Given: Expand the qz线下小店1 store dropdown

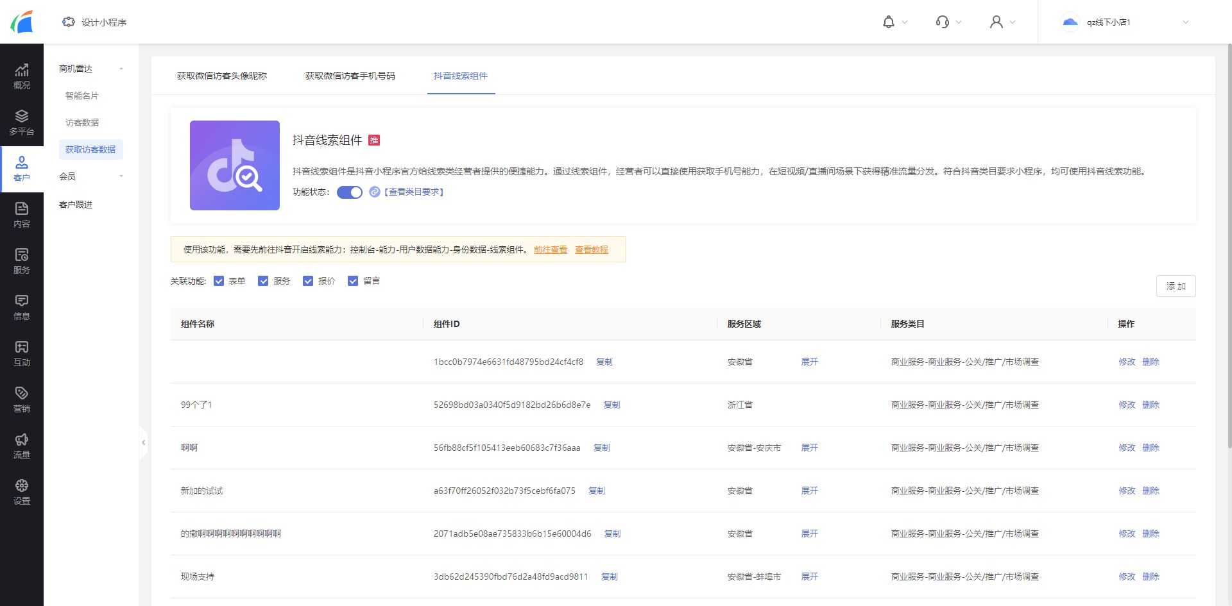Looking at the screenshot, I should coord(1185,22).
